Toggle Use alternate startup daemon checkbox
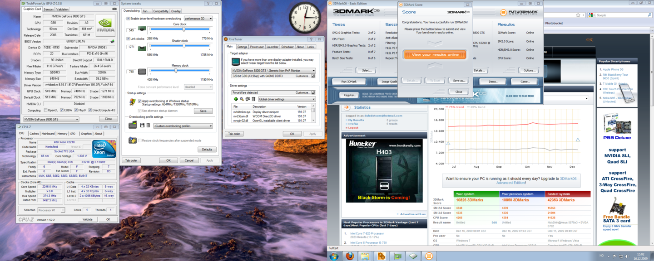This screenshot has height=261, width=654. coord(139,111)
